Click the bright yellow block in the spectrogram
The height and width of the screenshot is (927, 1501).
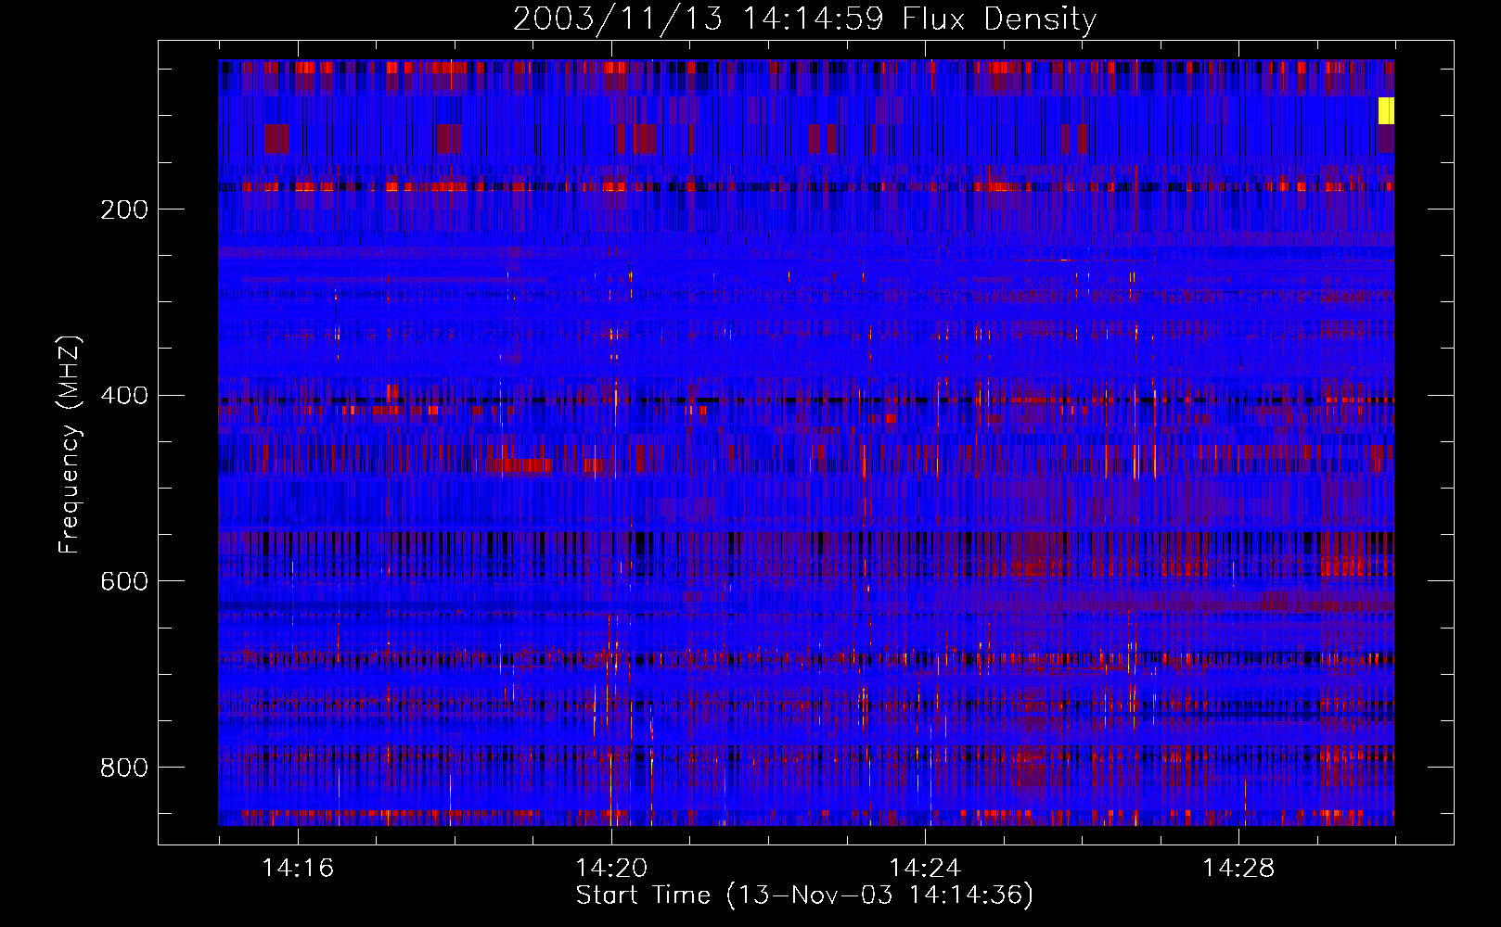pos(1386,110)
